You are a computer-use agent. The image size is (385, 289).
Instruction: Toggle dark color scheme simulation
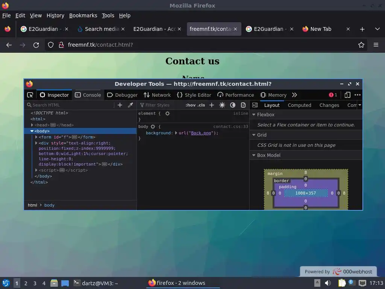tap(232, 105)
